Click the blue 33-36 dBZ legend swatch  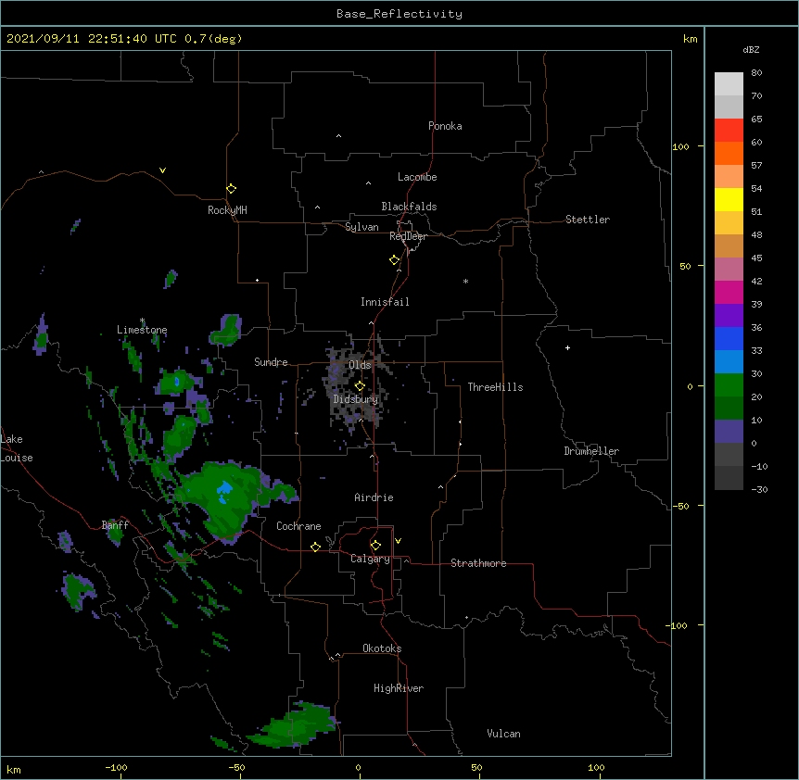729,338
